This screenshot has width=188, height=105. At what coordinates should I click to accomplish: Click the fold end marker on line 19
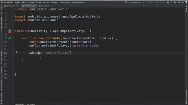13,75
